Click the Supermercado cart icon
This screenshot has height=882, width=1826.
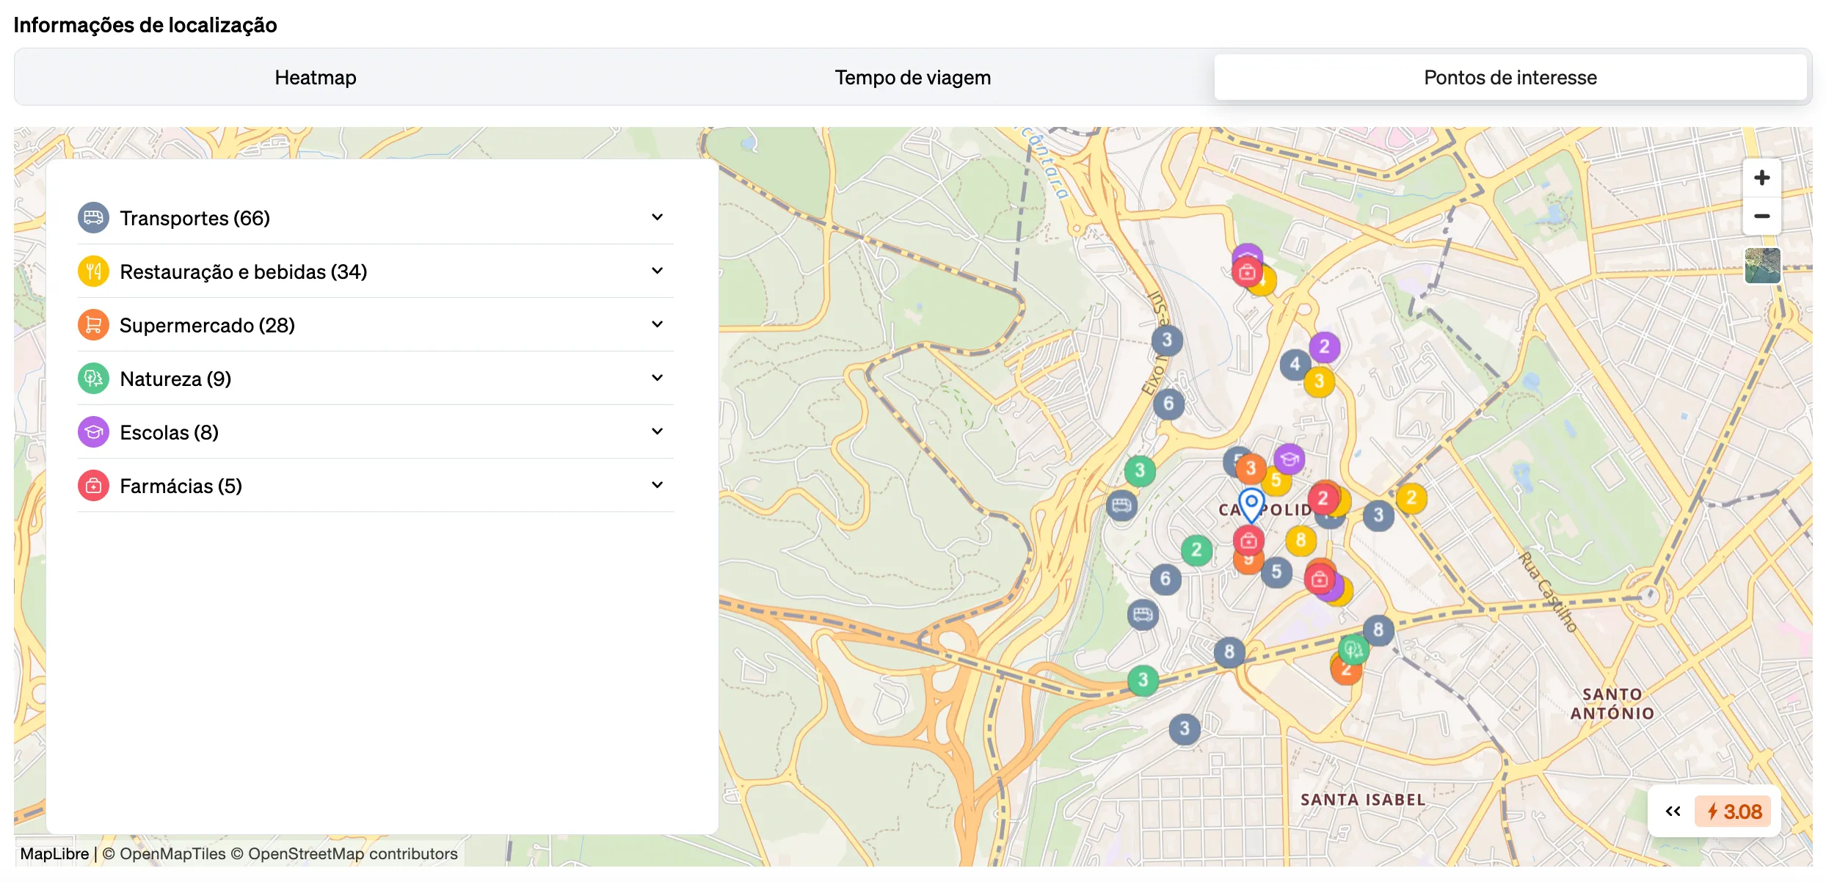[x=93, y=325]
